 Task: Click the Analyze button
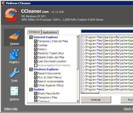96,100
